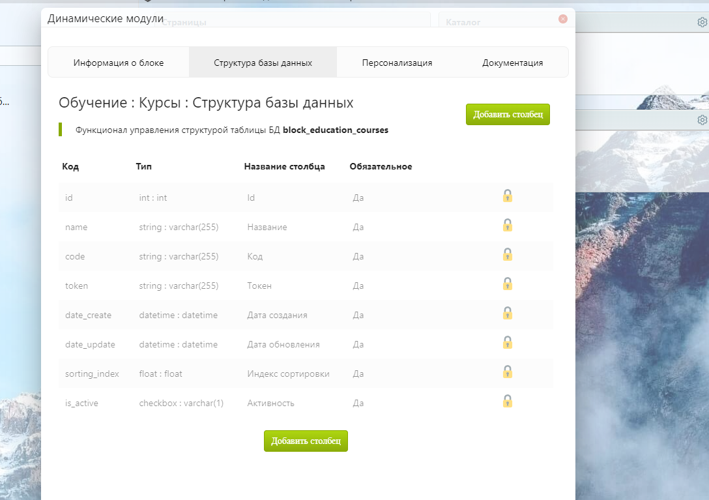Click Дата создания cell
This screenshot has height=500, width=709.
[x=277, y=316]
